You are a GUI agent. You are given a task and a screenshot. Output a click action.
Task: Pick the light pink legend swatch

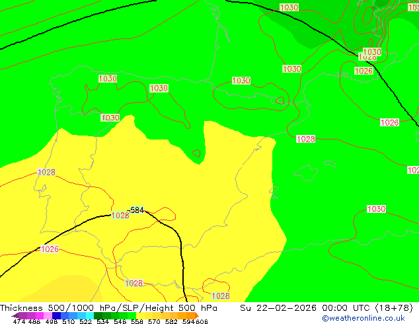click(48, 315)
